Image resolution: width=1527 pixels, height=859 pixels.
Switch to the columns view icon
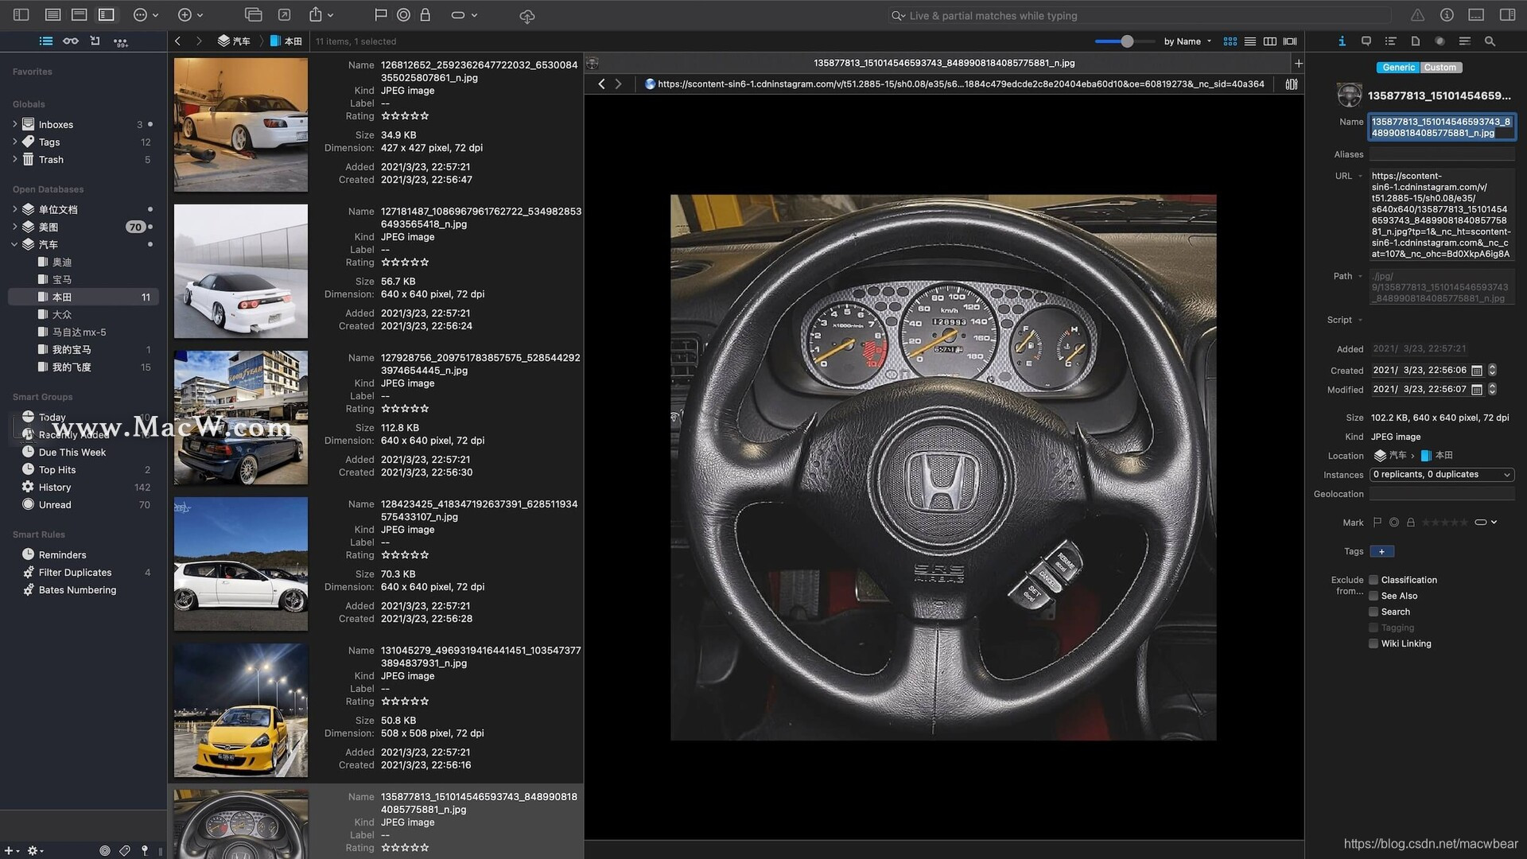pyautogui.click(x=1270, y=41)
